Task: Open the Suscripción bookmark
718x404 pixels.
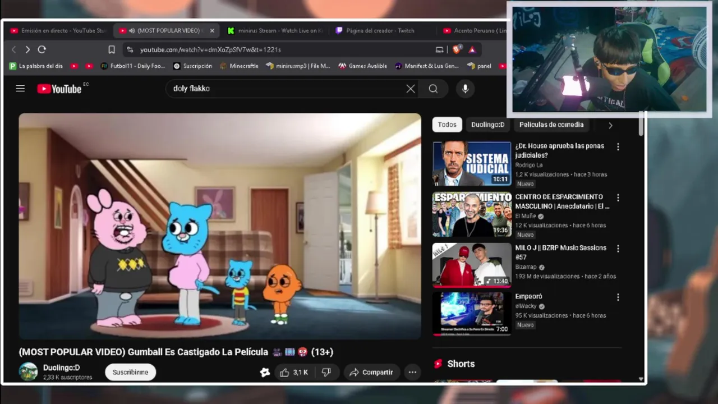Action: click(x=193, y=66)
